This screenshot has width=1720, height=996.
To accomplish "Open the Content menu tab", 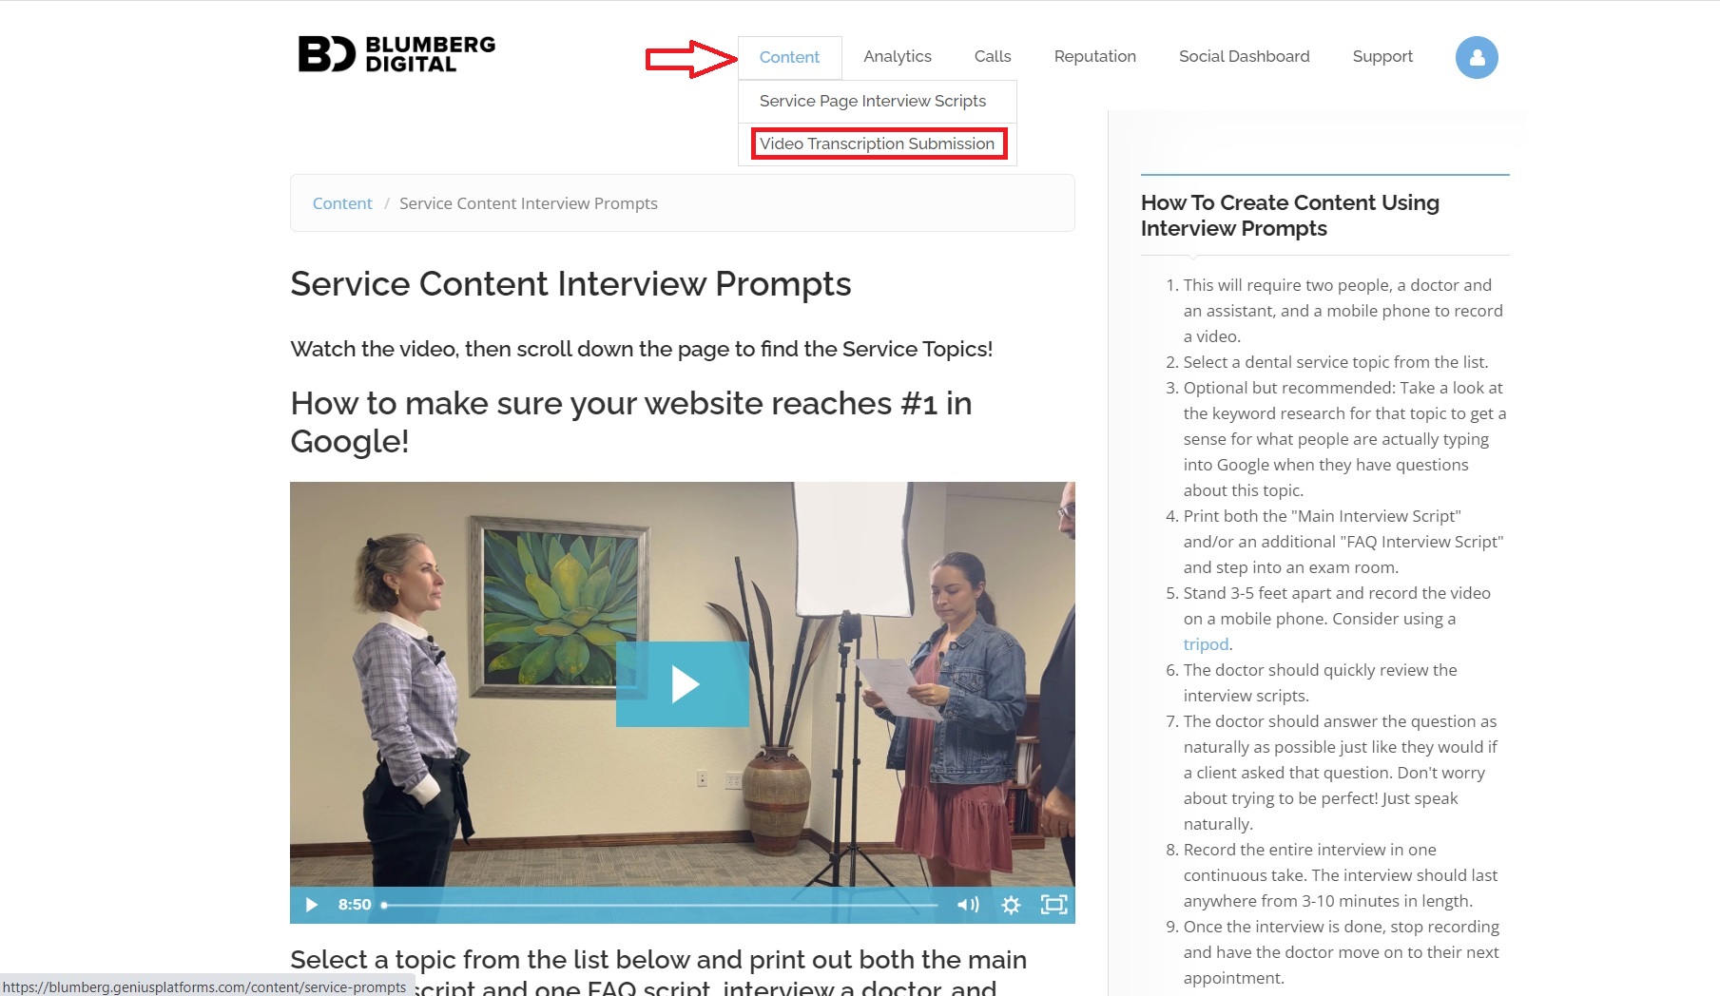I will click(789, 57).
